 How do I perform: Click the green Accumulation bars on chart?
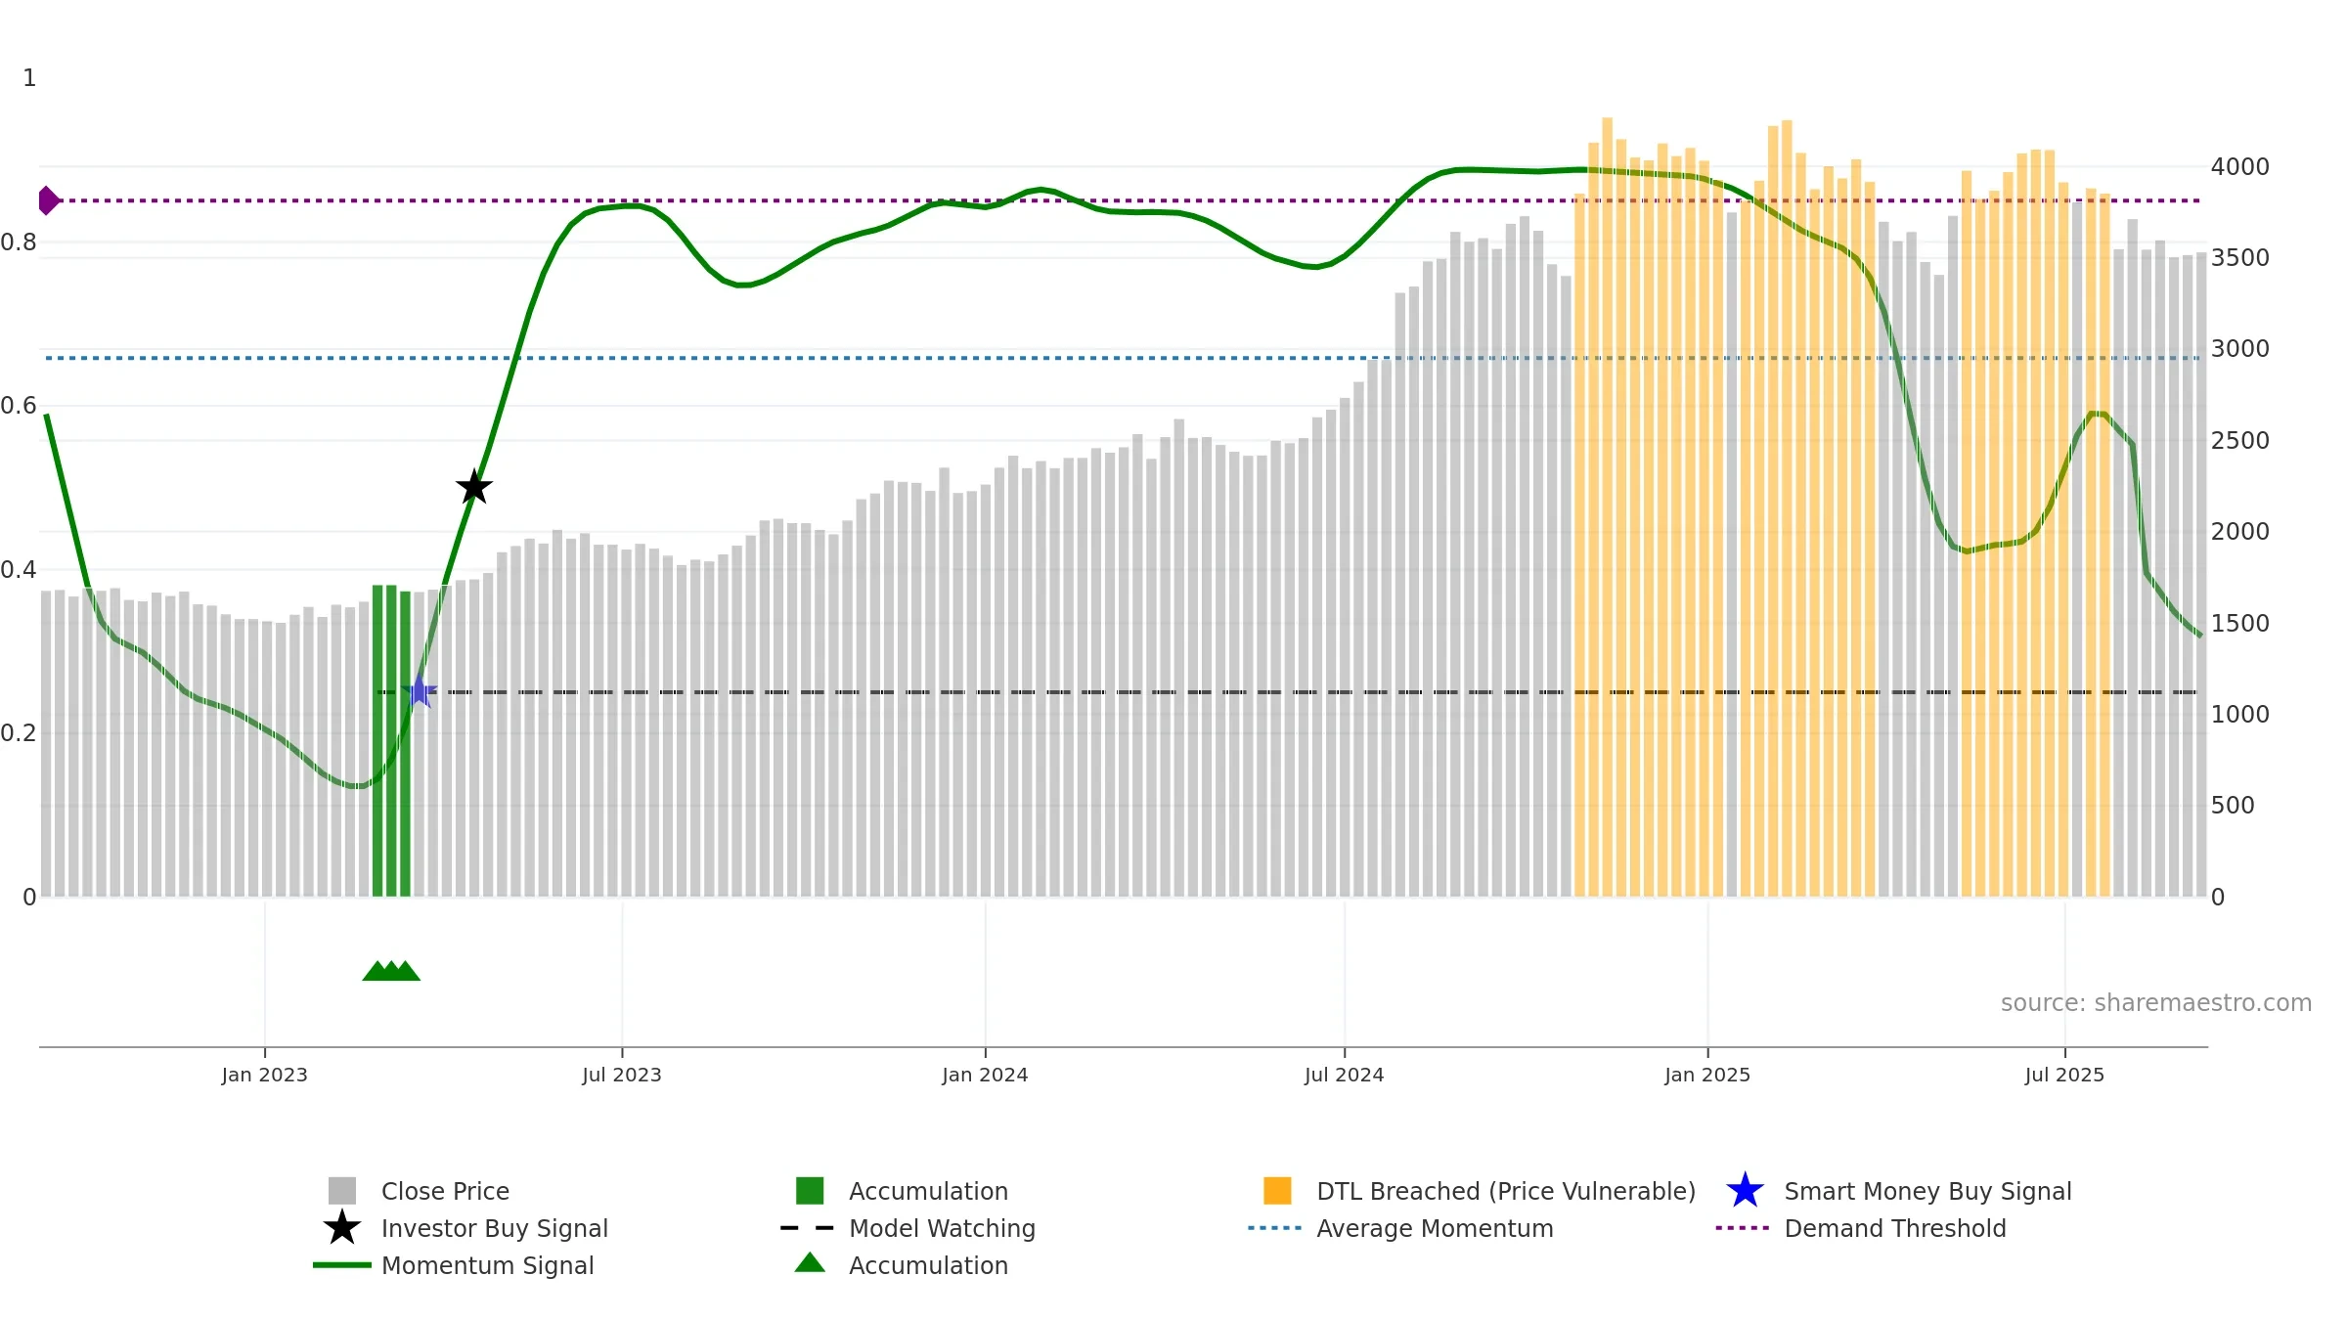391,740
